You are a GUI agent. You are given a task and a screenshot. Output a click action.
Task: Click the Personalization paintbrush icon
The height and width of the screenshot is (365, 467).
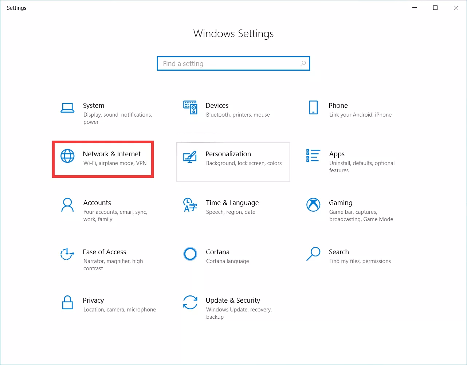pos(190,157)
